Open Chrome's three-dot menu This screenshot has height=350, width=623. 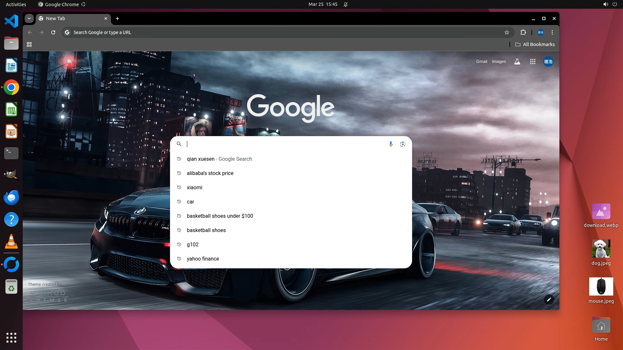click(552, 32)
